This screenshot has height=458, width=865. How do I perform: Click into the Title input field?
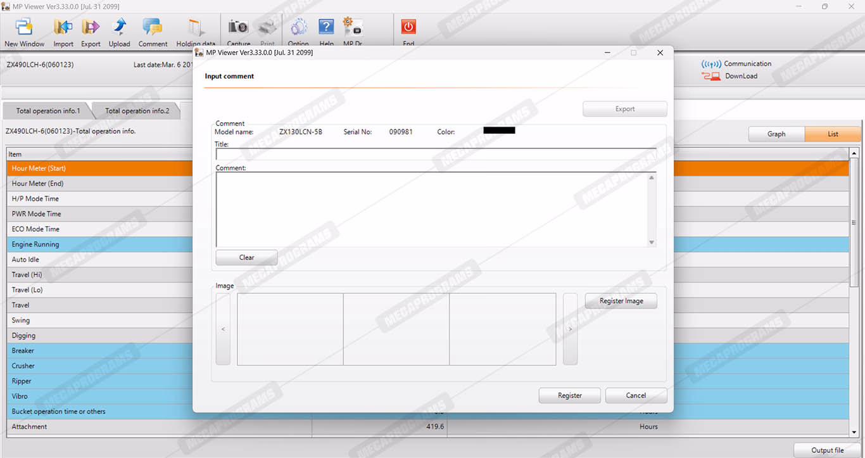[x=436, y=154]
